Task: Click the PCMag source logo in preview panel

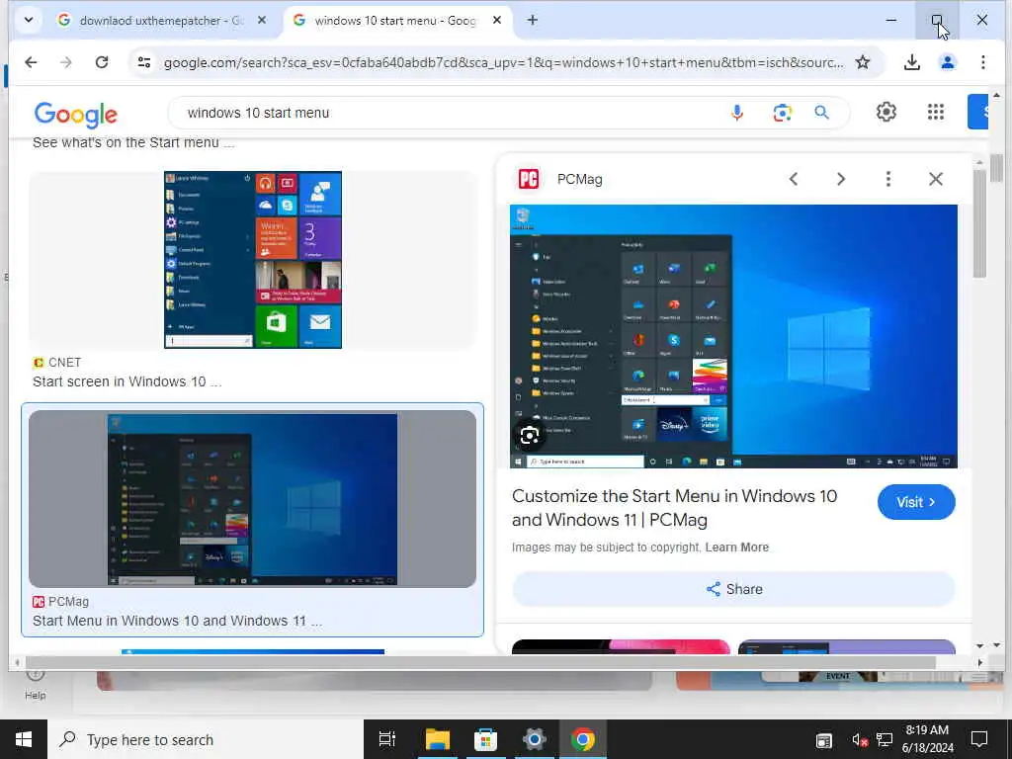Action: [529, 179]
